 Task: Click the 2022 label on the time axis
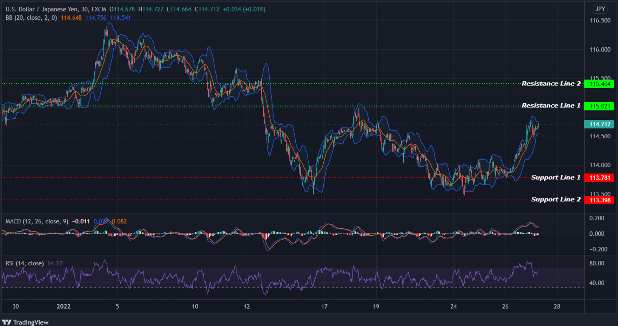[x=63, y=306]
